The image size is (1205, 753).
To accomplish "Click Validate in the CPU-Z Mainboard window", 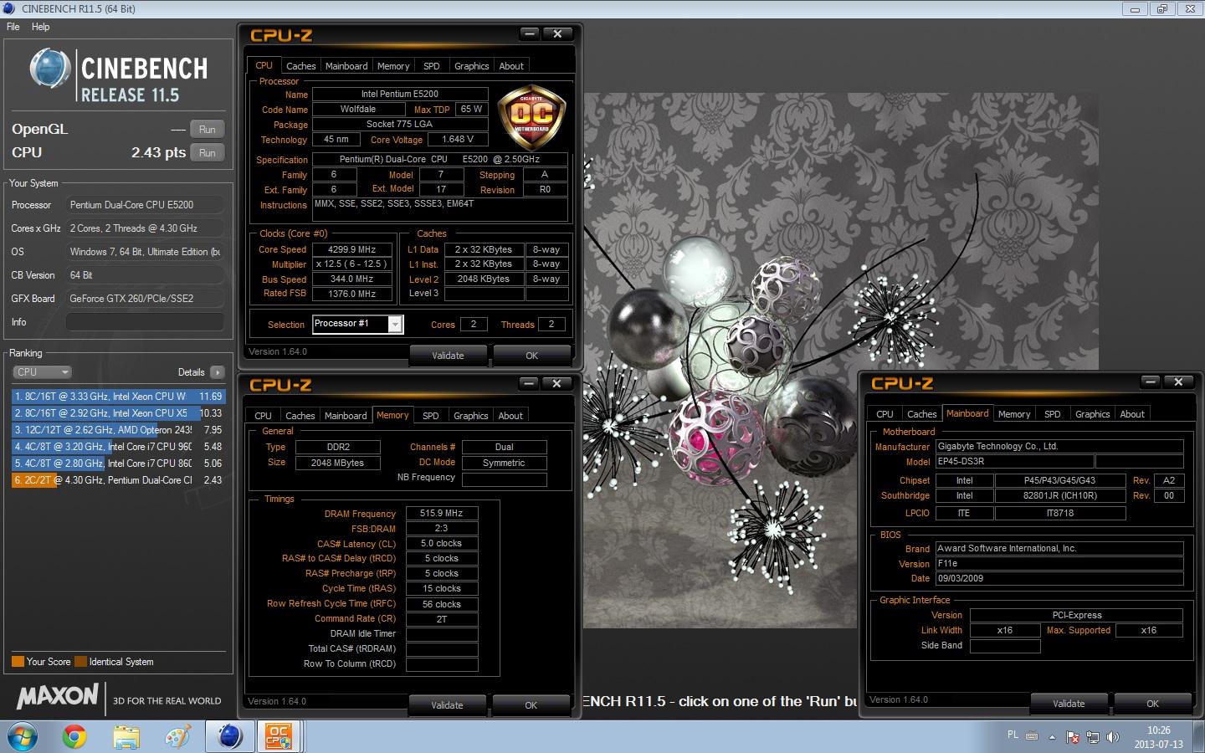I will click(x=1069, y=704).
